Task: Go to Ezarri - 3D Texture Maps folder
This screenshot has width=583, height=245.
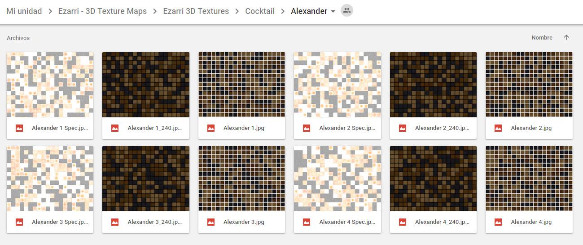Action: pos(102,11)
